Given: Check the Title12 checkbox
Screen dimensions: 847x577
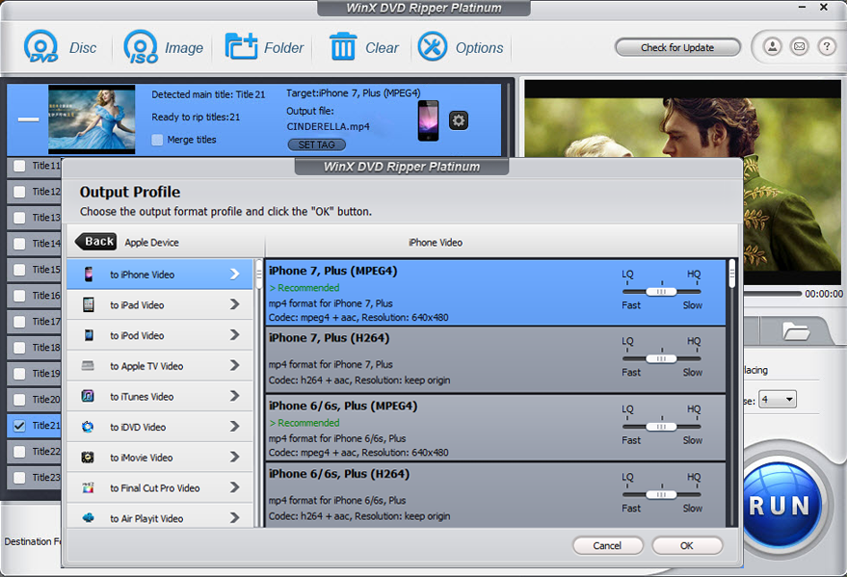Looking at the screenshot, I should click(19, 192).
